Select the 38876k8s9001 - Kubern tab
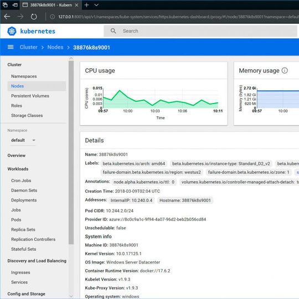 click(50, 5)
